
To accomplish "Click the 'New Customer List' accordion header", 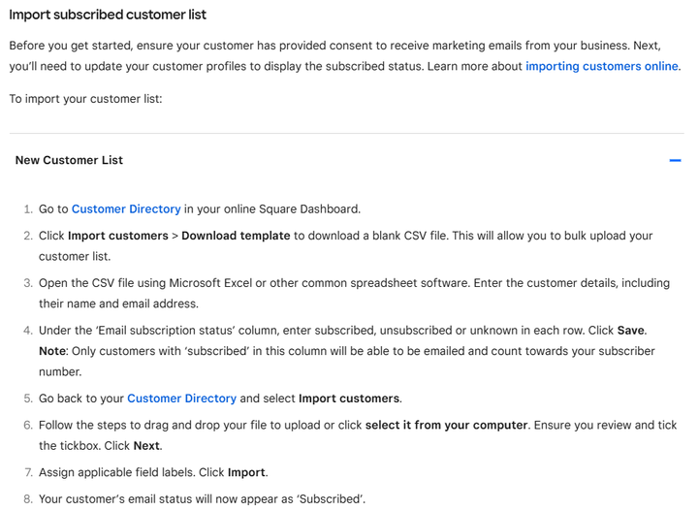I will point(69,160).
